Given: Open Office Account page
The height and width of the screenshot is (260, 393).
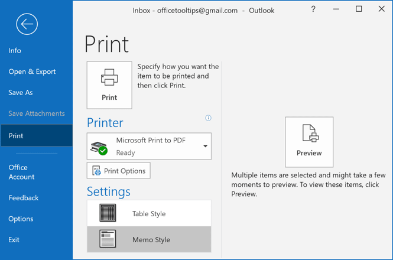Looking at the screenshot, I should point(21,172).
